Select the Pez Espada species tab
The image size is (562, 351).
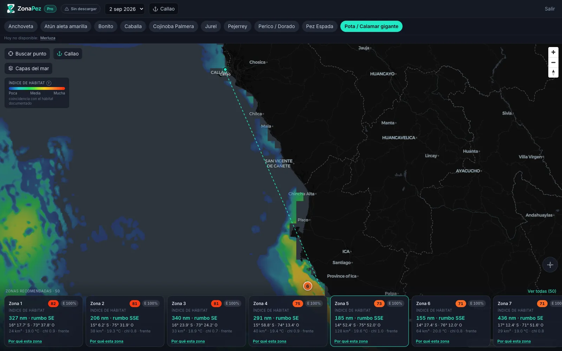[320, 26]
